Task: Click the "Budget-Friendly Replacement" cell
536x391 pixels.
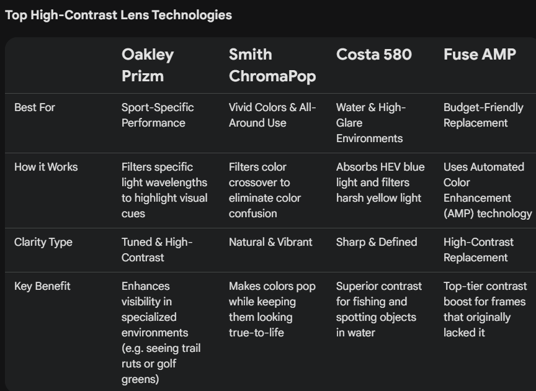Action: coord(483,115)
